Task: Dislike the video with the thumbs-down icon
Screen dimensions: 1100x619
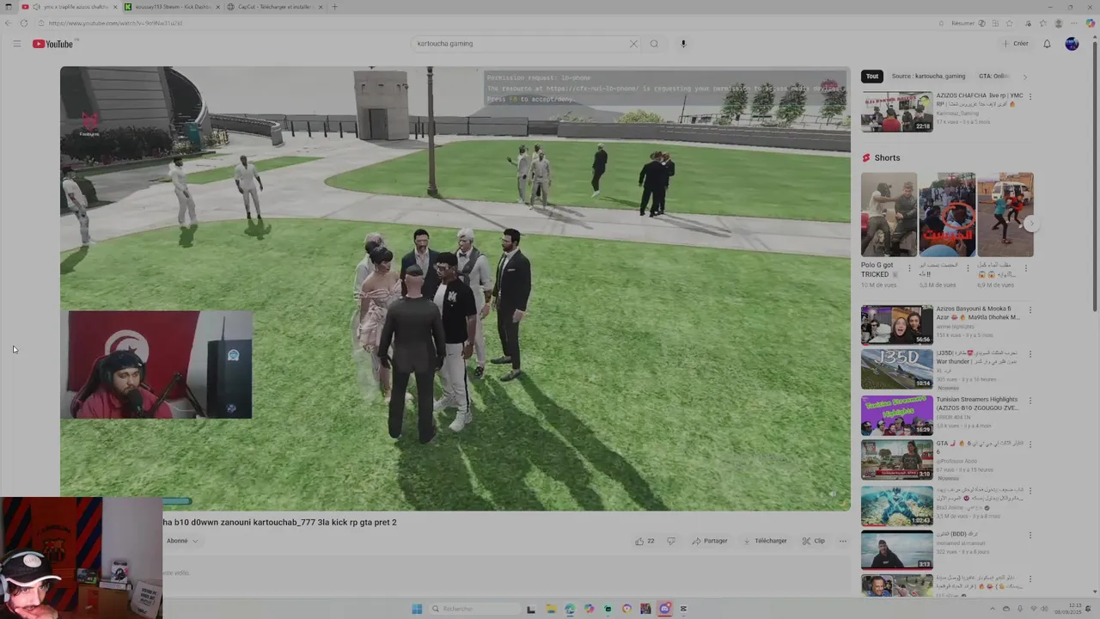Action: [671, 541]
